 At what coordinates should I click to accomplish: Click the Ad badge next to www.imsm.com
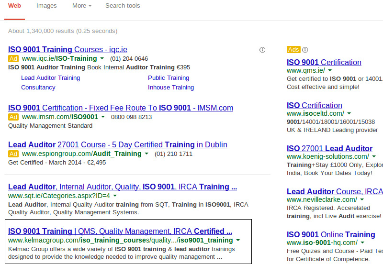(x=13, y=117)
